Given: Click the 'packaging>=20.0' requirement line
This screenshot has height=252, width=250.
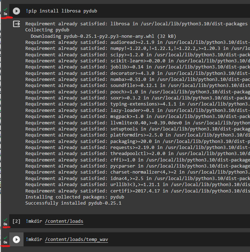Looking at the screenshot, I should coord(138,142).
